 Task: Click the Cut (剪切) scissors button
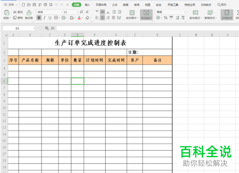point(18,12)
